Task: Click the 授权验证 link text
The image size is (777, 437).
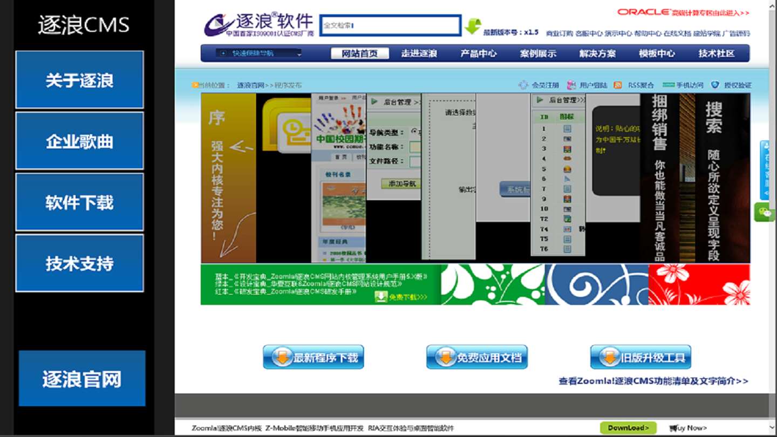Action: pos(738,85)
